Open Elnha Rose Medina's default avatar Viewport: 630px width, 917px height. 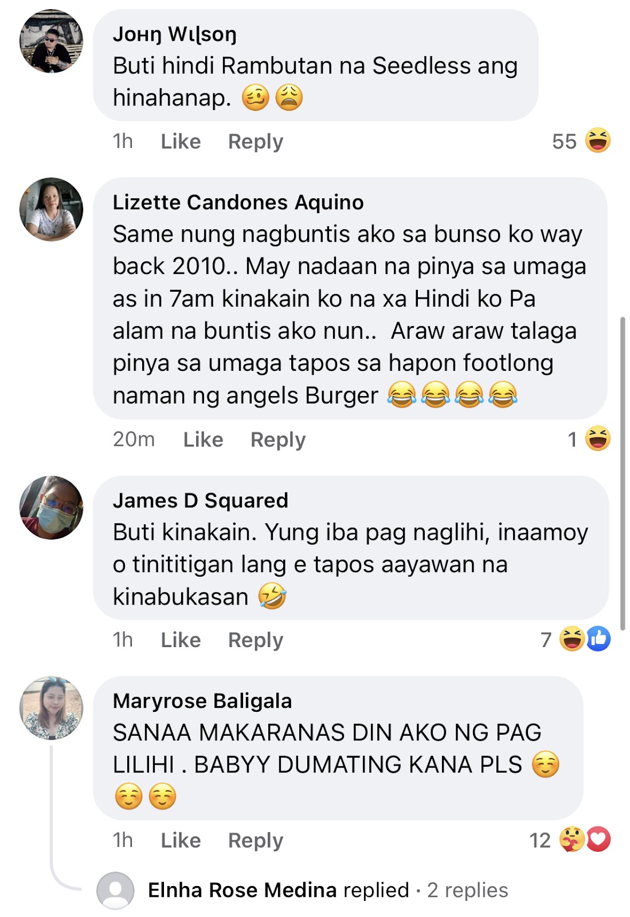coord(115,891)
